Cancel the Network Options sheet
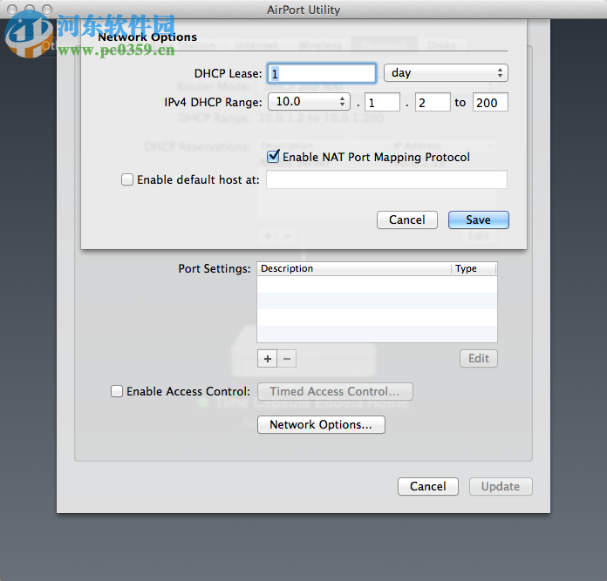Viewport: 607px width, 581px height. coord(407,220)
